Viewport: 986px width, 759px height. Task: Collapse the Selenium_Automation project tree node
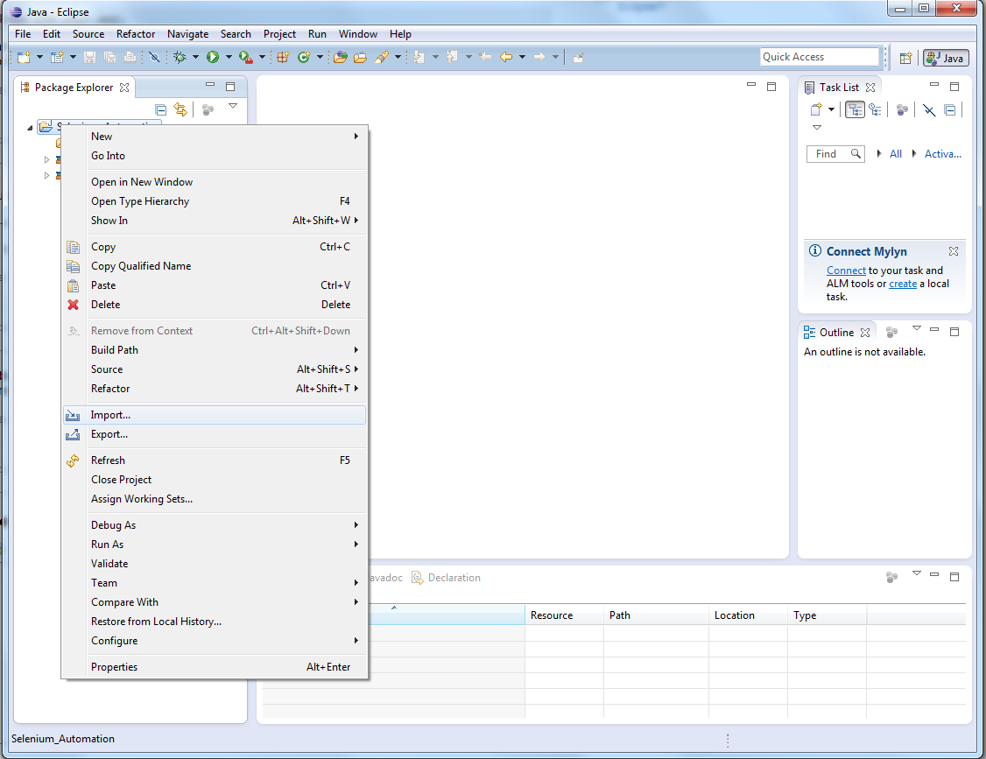[x=30, y=128]
